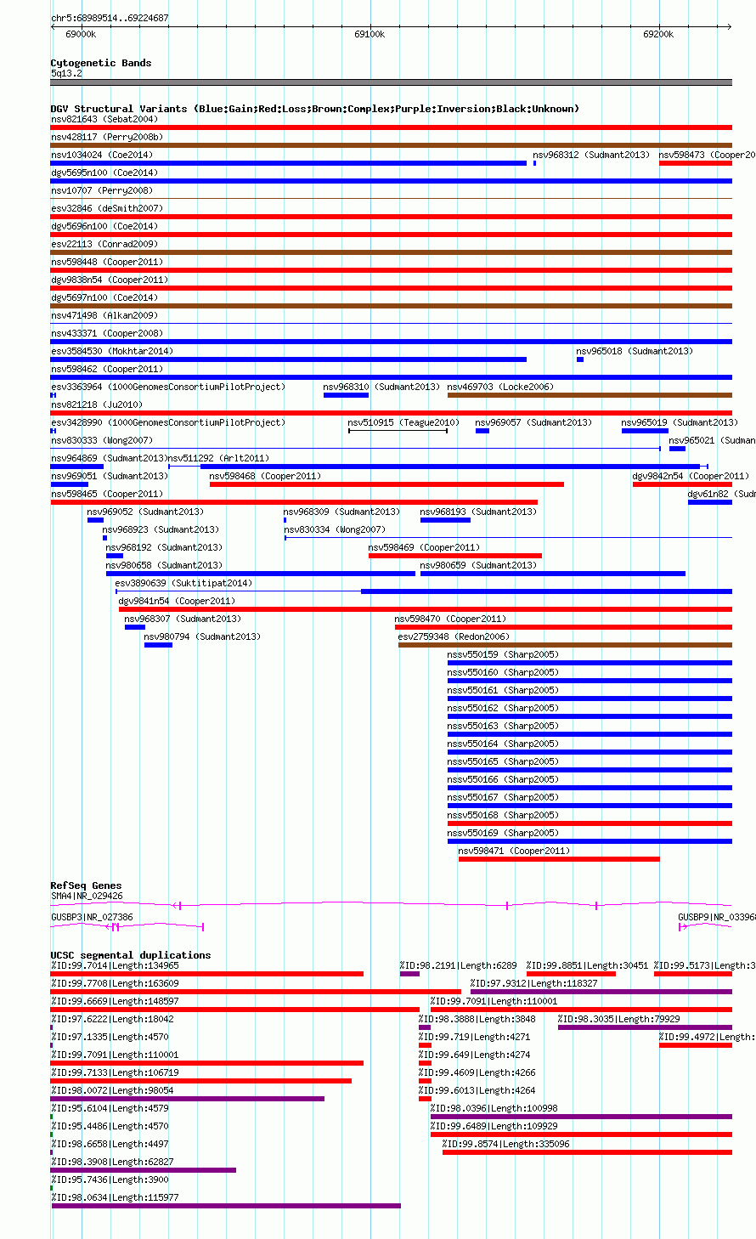
Task: Click the nsv969057 (Sudmant2013) label
Action: point(533,422)
